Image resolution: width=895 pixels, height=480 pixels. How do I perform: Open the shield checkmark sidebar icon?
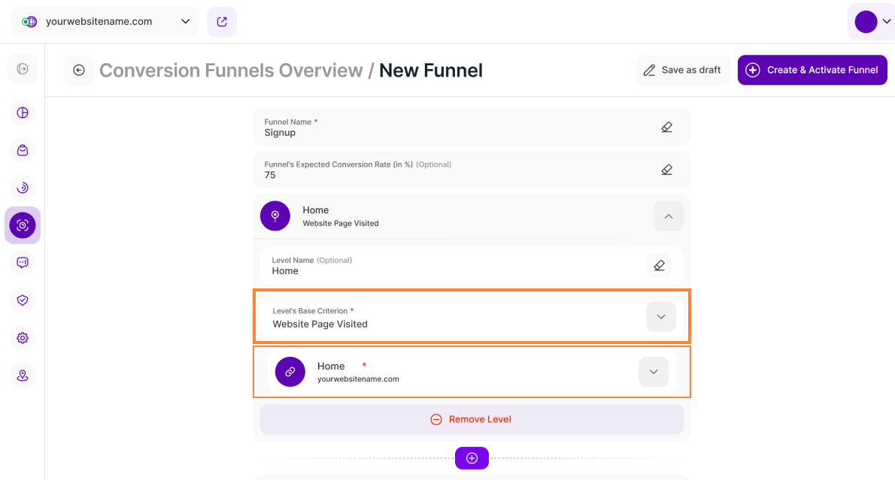pos(23,300)
